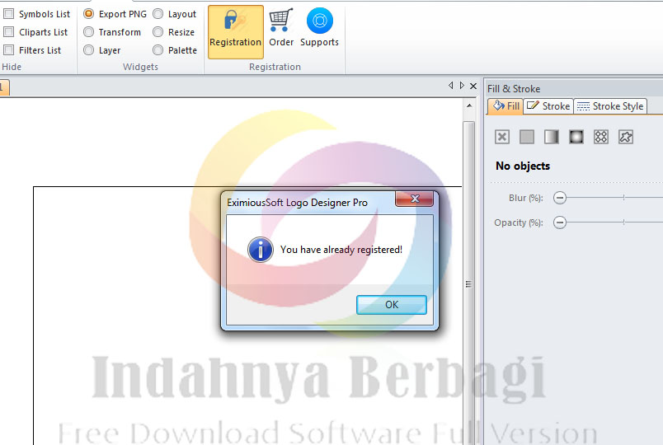Choose the image fill icon

626,137
